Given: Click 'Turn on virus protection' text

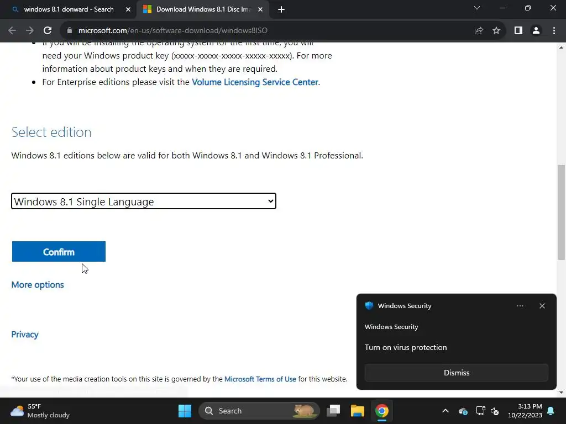Looking at the screenshot, I should 406,348.
